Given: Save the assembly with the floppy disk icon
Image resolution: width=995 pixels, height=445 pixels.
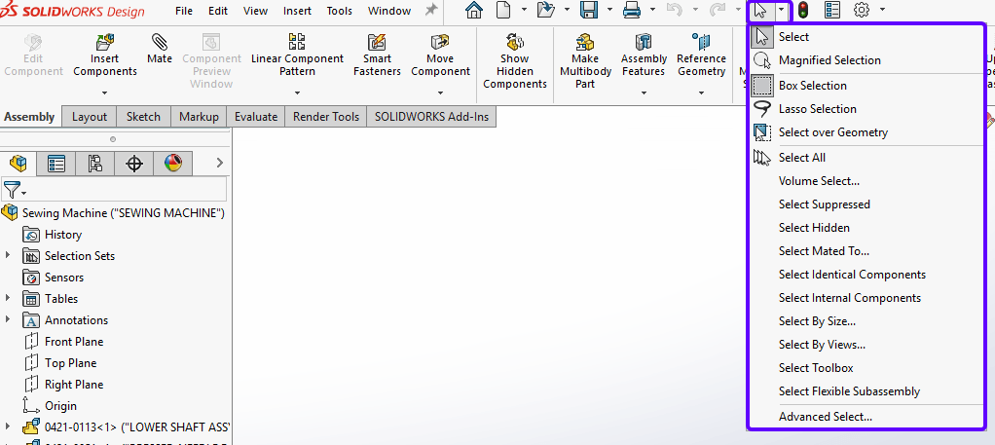Looking at the screenshot, I should (x=589, y=10).
